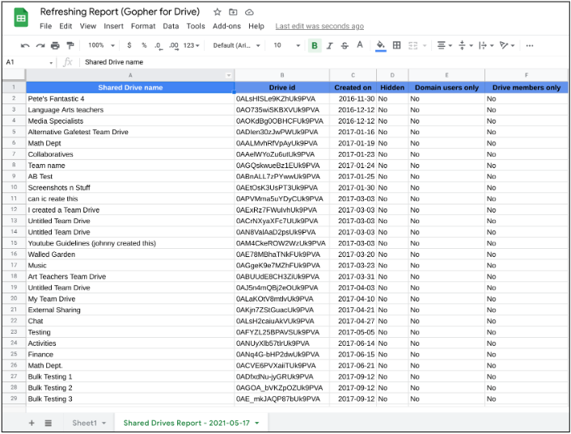Expand the merge cells options arrow
This screenshot has width=571, height=434.
point(425,46)
